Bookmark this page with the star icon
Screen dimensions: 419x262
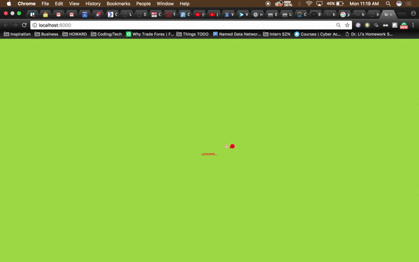[x=347, y=25]
